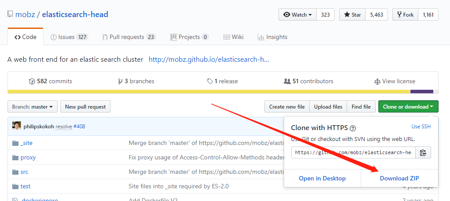This screenshot has width=450, height=201.
Task: Open the src folder
Action: [x=24, y=172]
